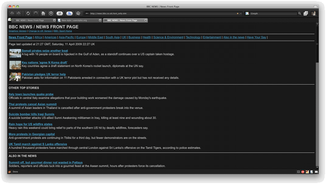
Task: Open Italy town launches quake probe story
Action: click(31, 94)
